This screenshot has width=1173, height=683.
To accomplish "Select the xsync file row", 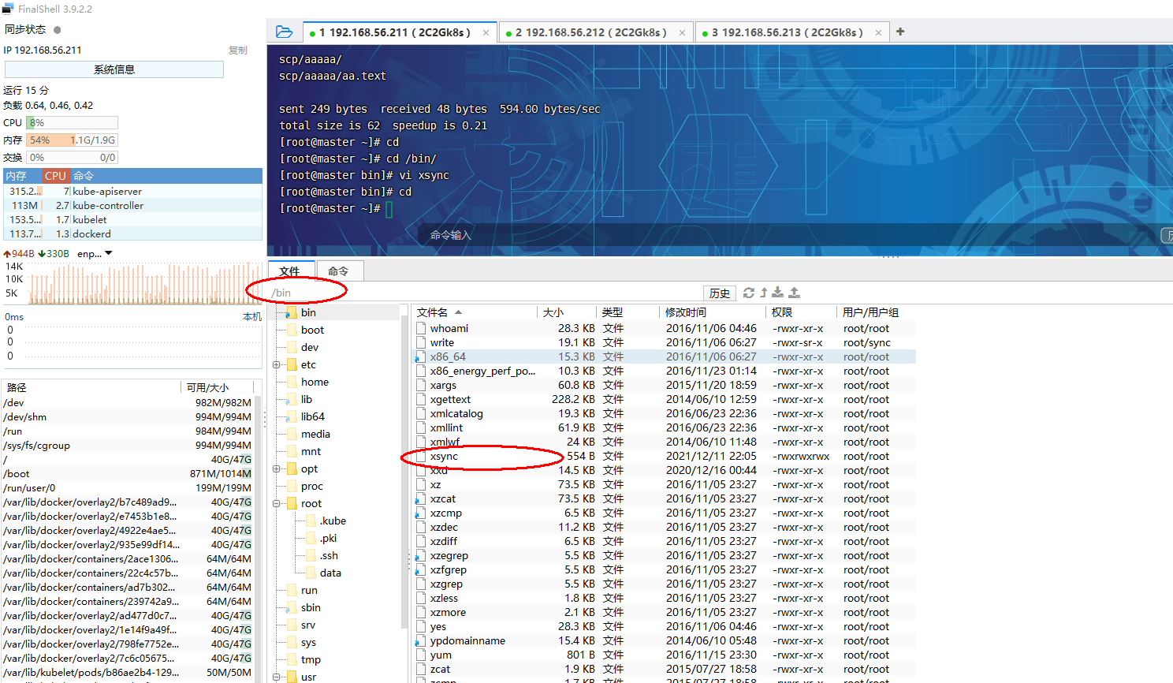I will 665,456.
